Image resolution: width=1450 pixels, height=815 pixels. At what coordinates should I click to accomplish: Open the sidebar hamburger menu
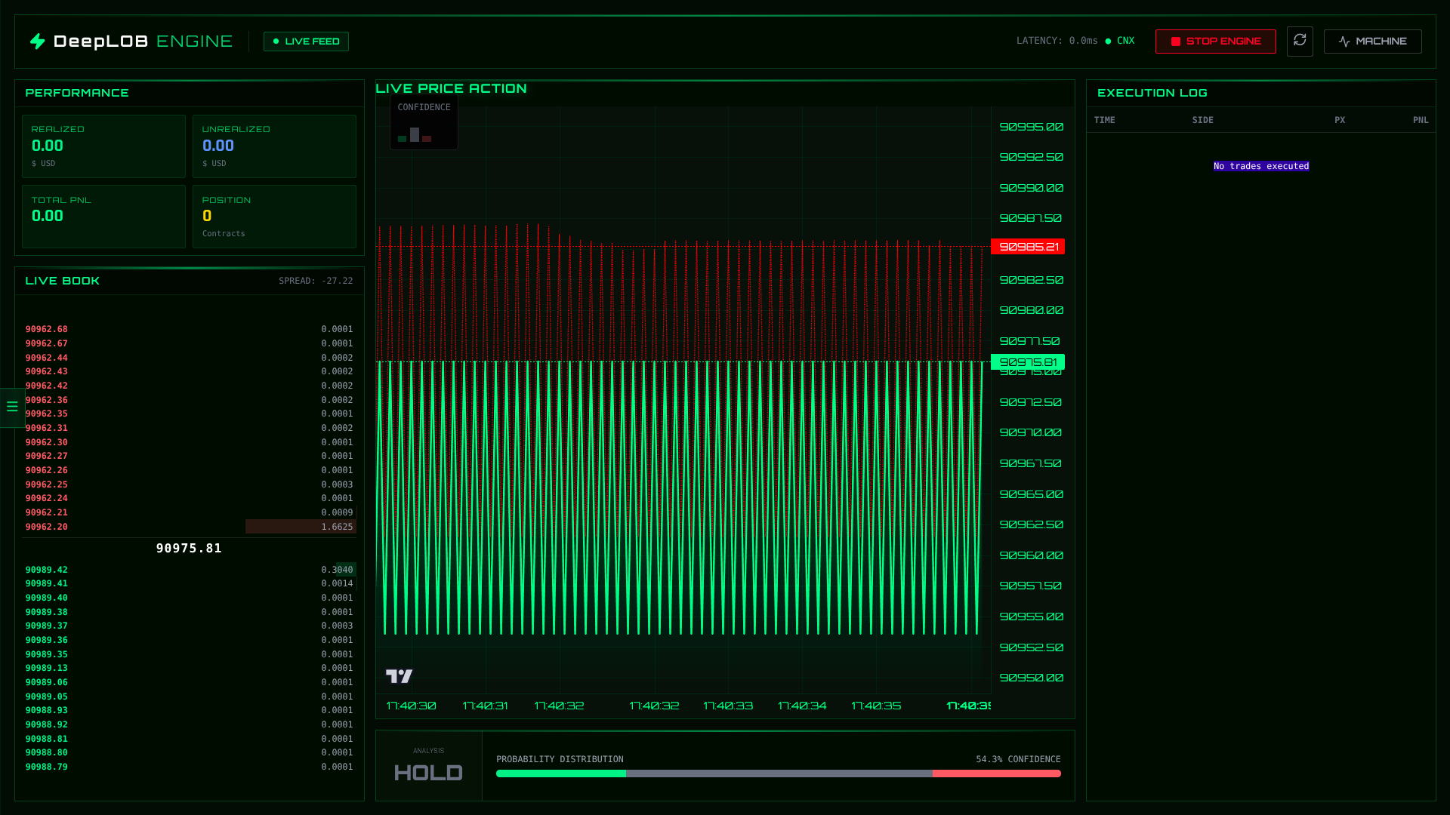(12, 407)
